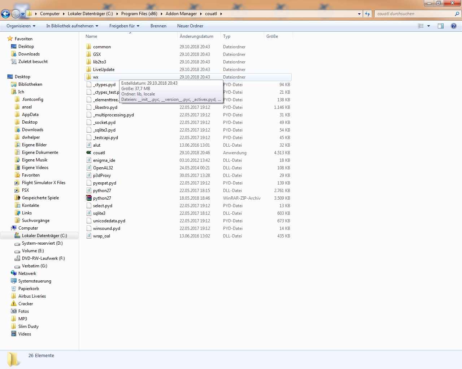Image resolution: width=462 pixels, height=369 pixels.
Task: Open the couatl application file
Action: (99, 153)
